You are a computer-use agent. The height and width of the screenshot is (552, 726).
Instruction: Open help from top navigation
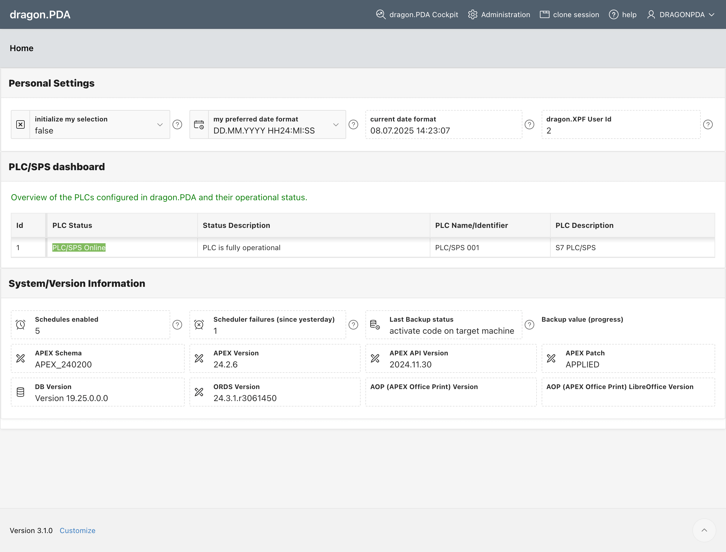[623, 14]
